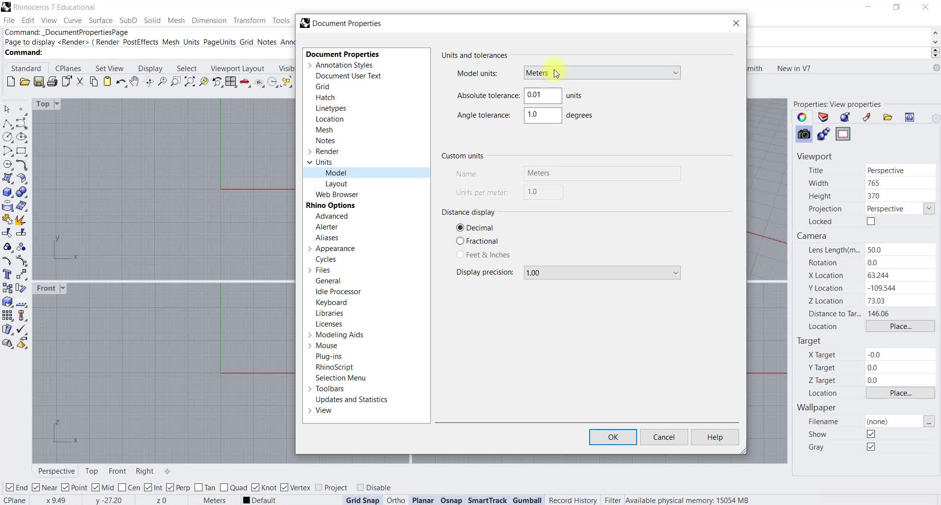Image resolution: width=941 pixels, height=505 pixels.
Task: Toggle Osnap in the status bar
Action: point(451,500)
